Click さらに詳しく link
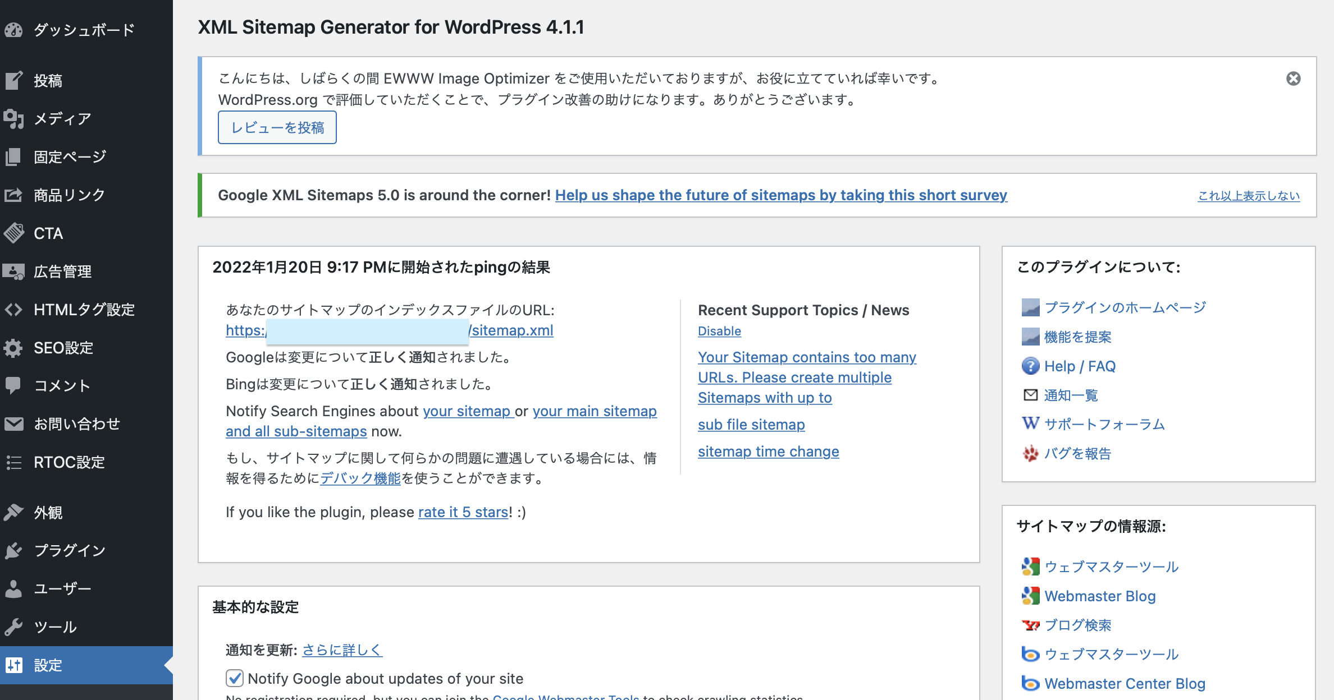Screen dimensions: 1334x700 [342, 650]
